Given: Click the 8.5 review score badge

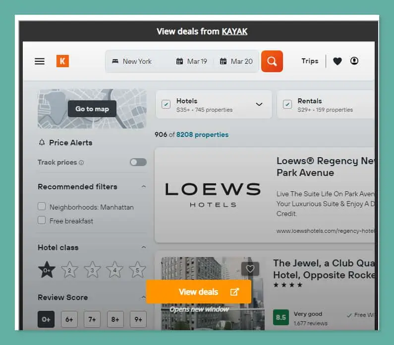Looking at the screenshot, I should pyautogui.click(x=281, y=317).
